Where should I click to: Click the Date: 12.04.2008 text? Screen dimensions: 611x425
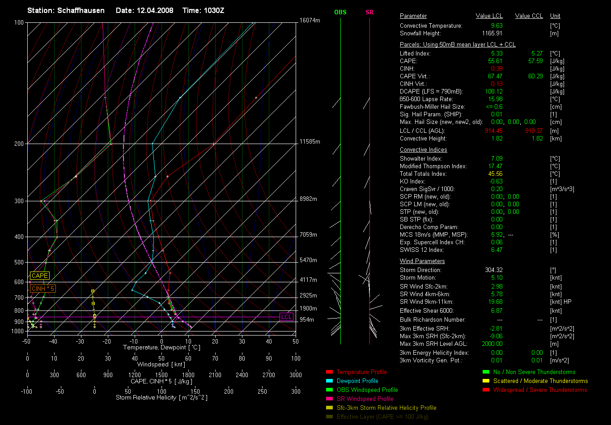[x=144, y=10]
